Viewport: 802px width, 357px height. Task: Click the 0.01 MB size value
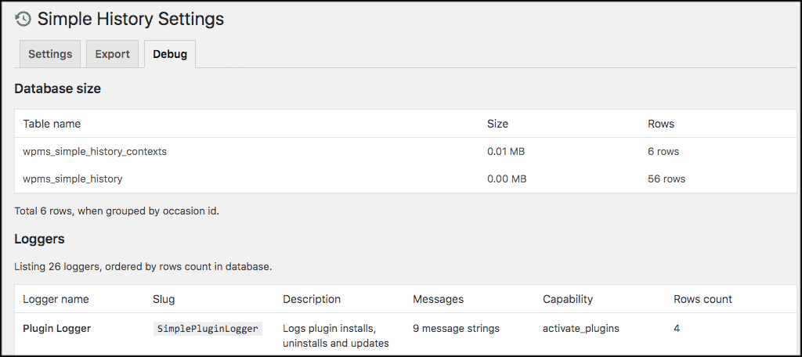[x=506, y=151]
